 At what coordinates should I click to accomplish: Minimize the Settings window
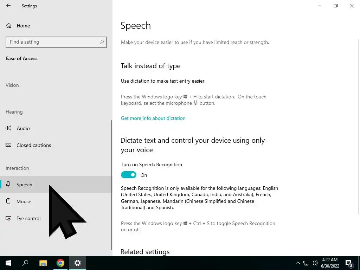[x=320, y=6]
